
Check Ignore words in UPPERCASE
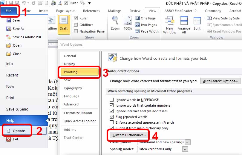coord(111,100)
